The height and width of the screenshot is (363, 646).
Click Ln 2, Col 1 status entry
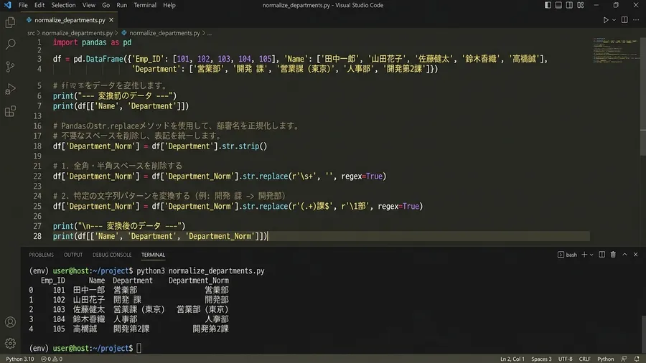[512, 359]
